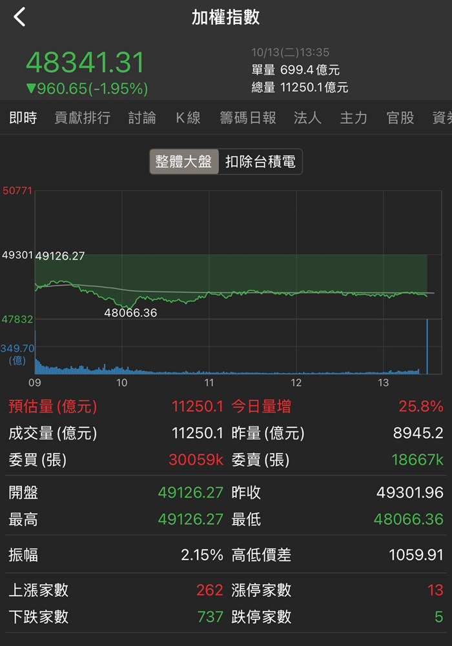This screenshot has height=646, width=452.
Task: Select the 即時 tab
Action: pyautogui.click(x=23, y=118)
